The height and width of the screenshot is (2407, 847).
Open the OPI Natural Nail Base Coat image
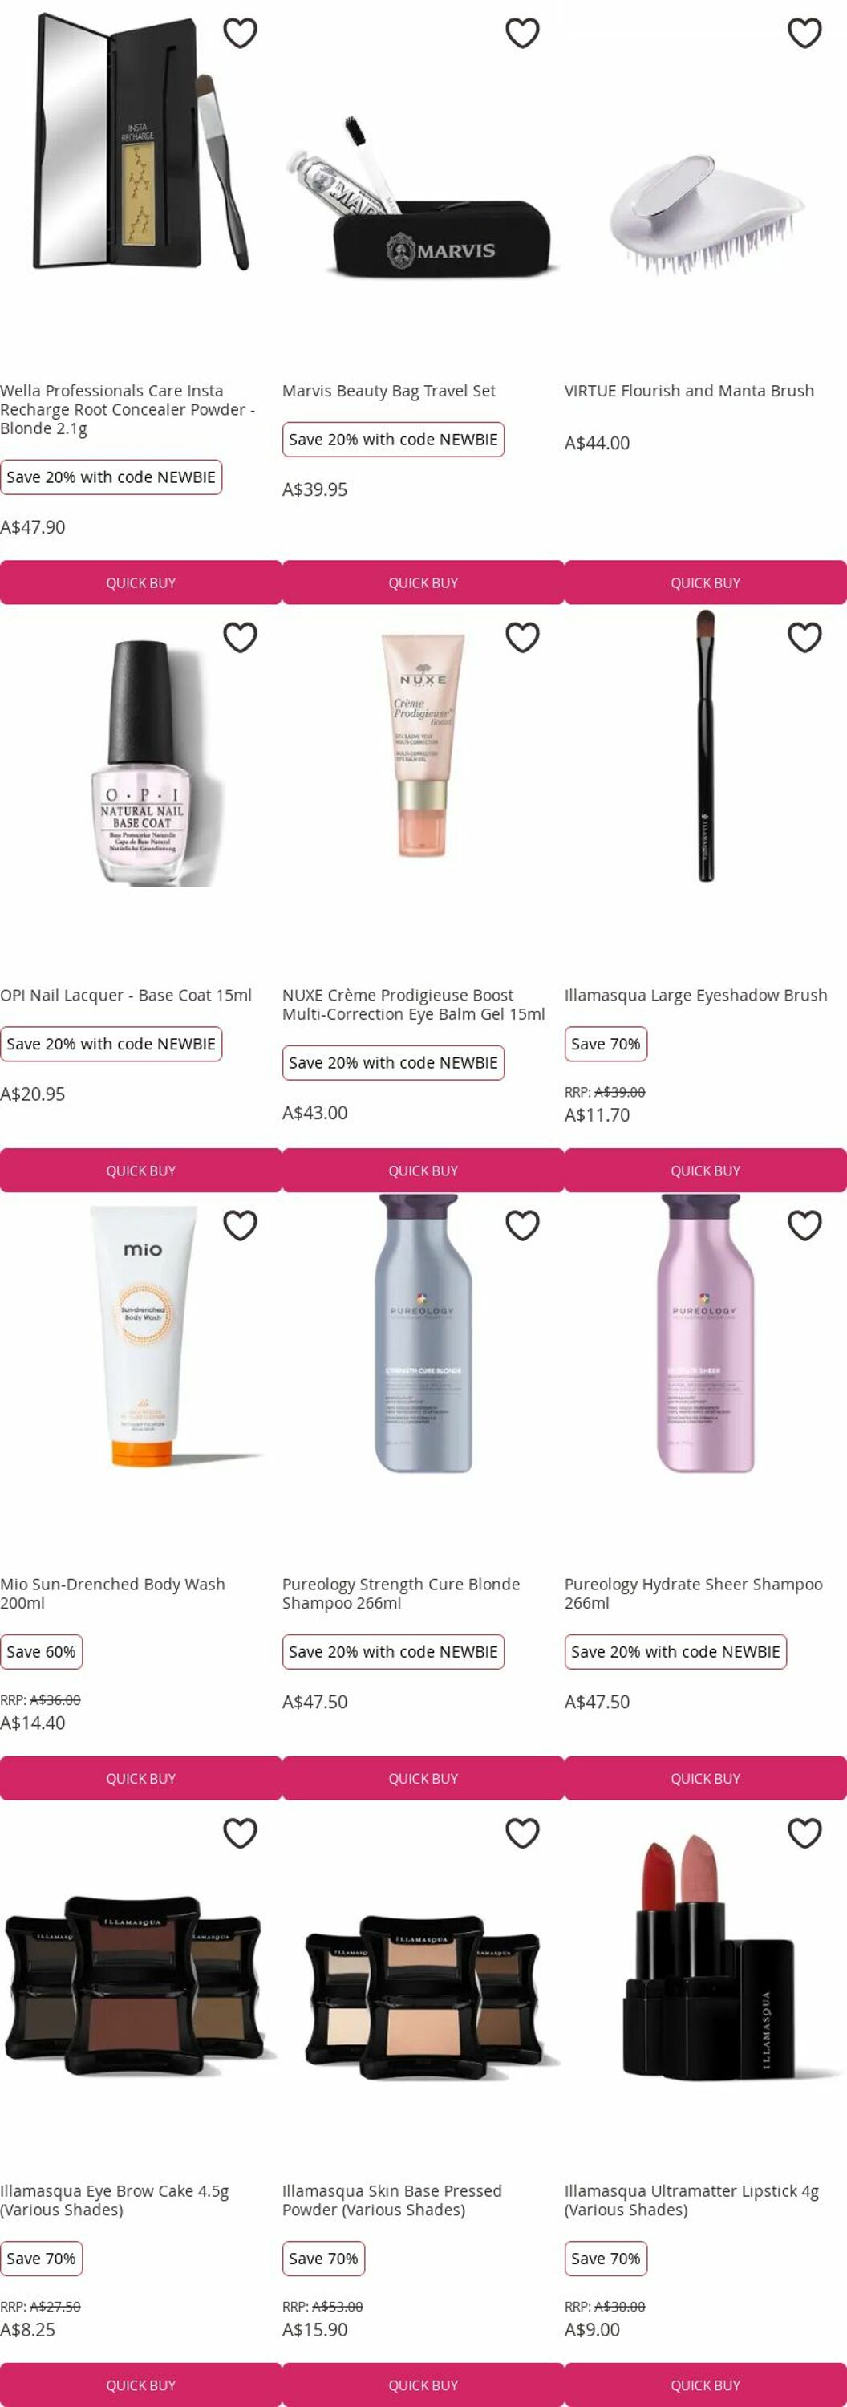coord(141,762)
